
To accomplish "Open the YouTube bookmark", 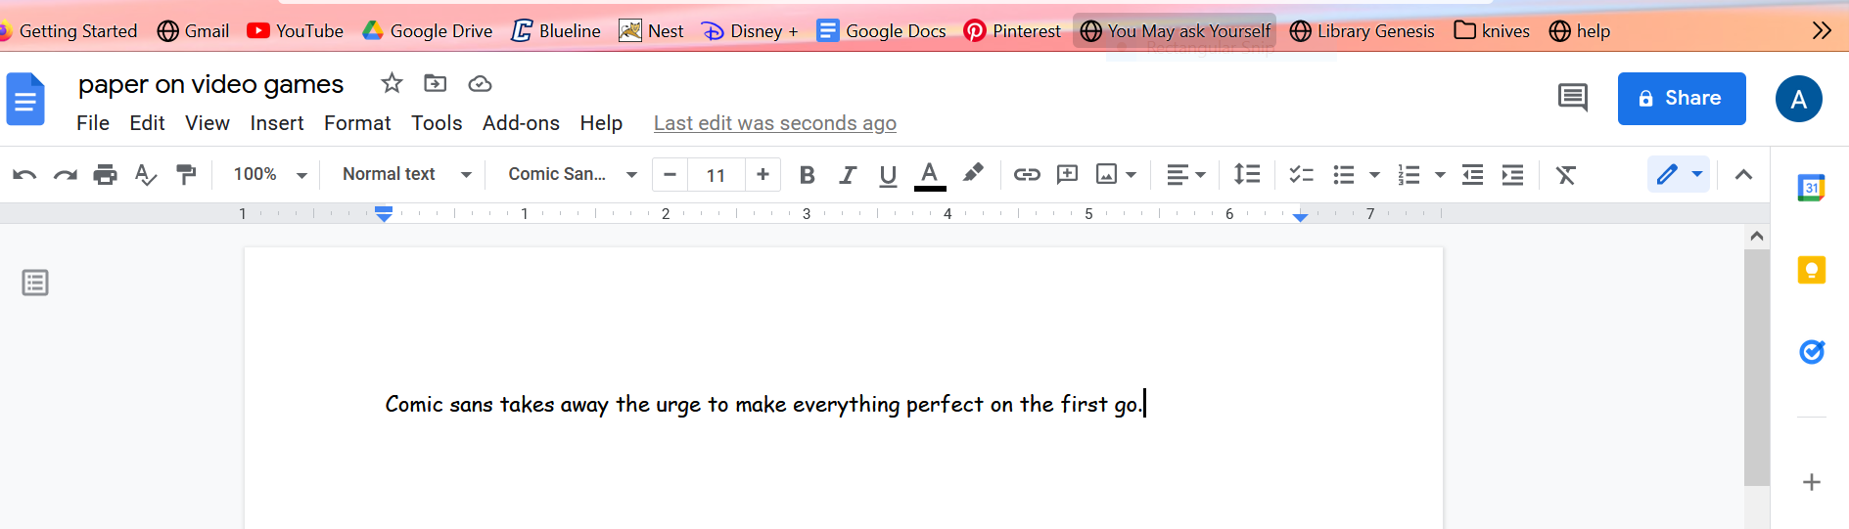I will pyautogui.click(x=295, y=31).
